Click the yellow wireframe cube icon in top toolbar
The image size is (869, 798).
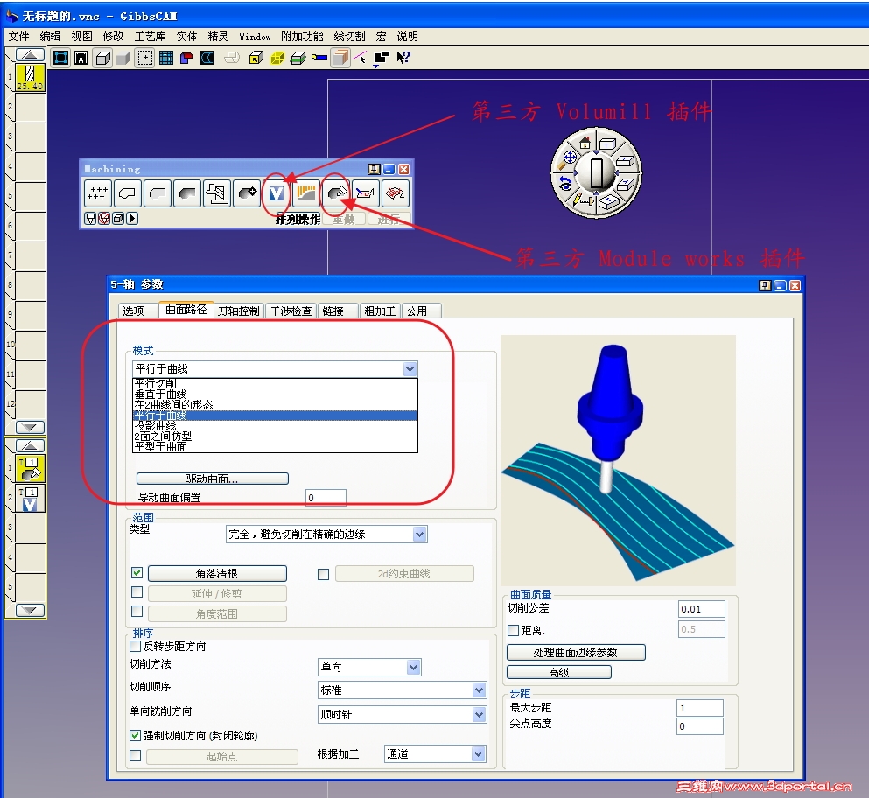(x=277, y=58)
